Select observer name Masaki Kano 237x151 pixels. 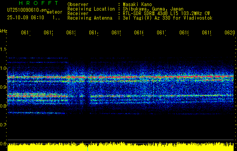pos(137,5)
